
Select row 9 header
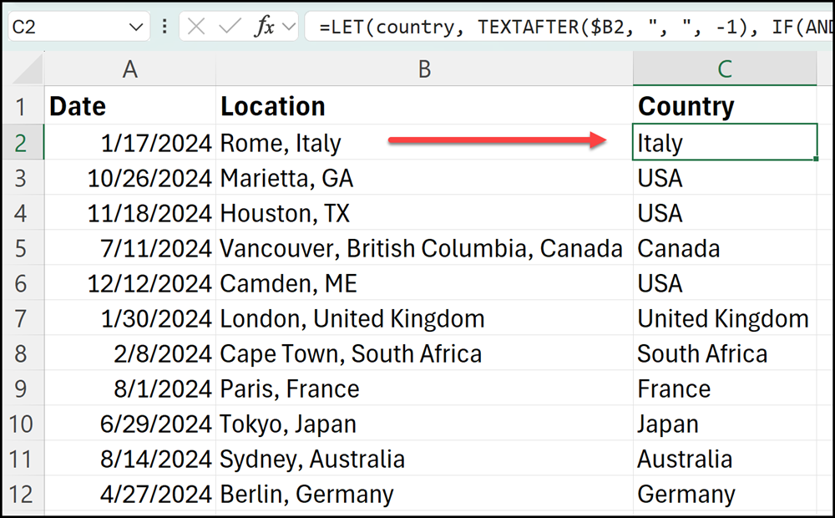22,389
